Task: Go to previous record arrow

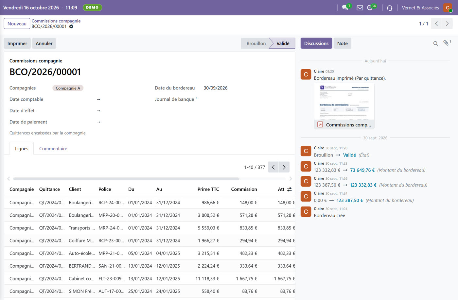Action: click(x=436, y=24)
